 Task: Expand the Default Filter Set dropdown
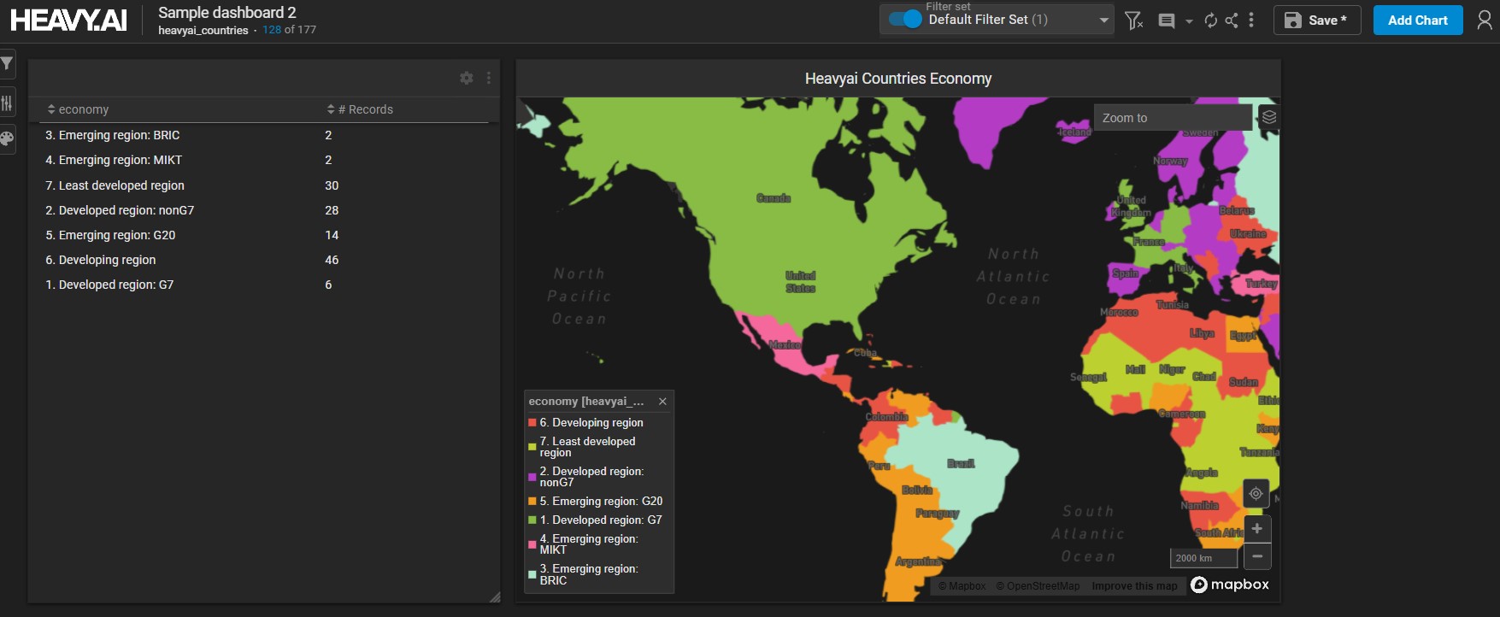point(1104,20)
